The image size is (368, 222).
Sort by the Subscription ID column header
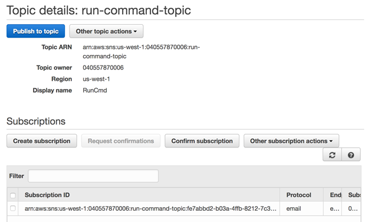click(47, 195)
